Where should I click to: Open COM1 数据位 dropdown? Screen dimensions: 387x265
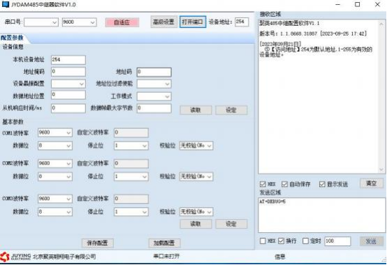[x=55, y=146]
